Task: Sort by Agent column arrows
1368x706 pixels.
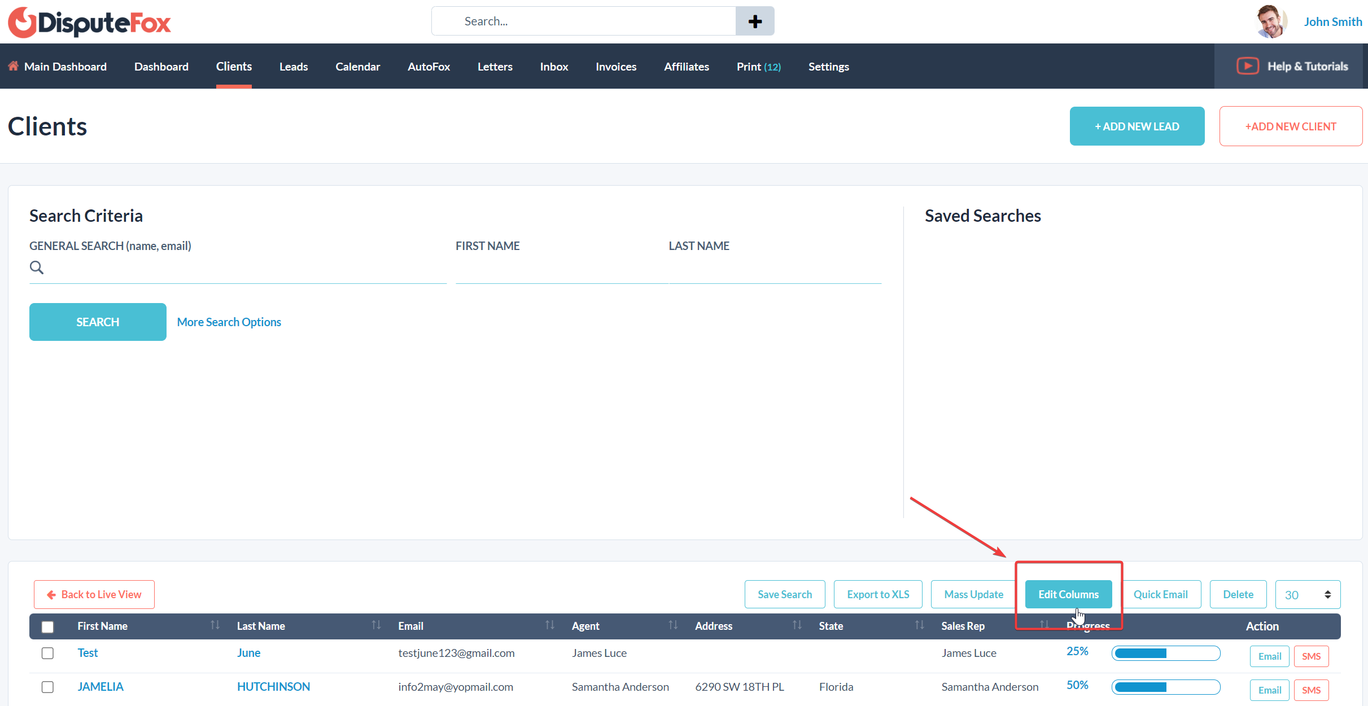Action: pyautogui.click(x=673, y=625)
